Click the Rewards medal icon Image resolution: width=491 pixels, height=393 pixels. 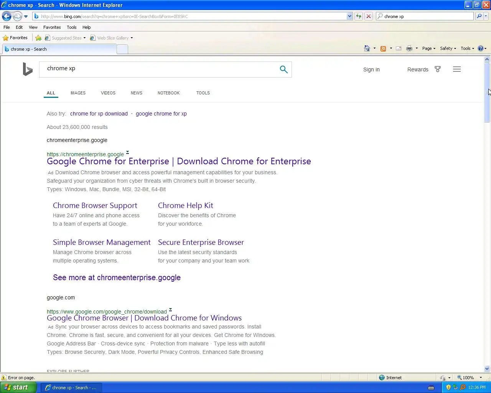(438, 69)
